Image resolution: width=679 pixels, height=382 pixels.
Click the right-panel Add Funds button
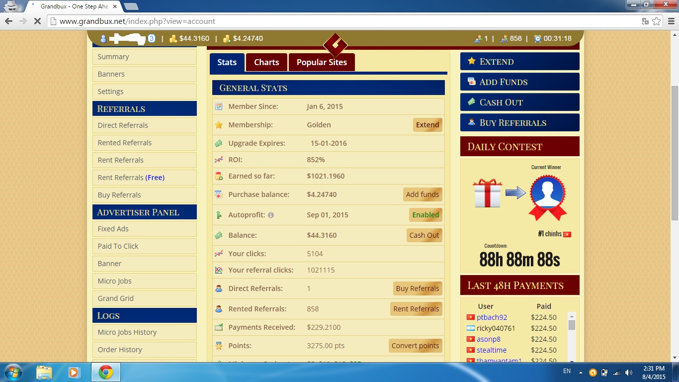pyautogui.click(x=520, y=82)
